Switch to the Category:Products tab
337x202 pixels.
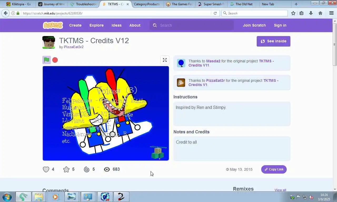(x=147, y=4)
